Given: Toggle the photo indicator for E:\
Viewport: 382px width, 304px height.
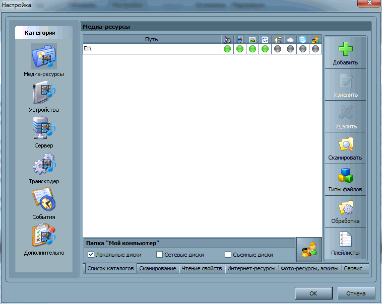Looking at the screenshot, I should tap(252, 49).
